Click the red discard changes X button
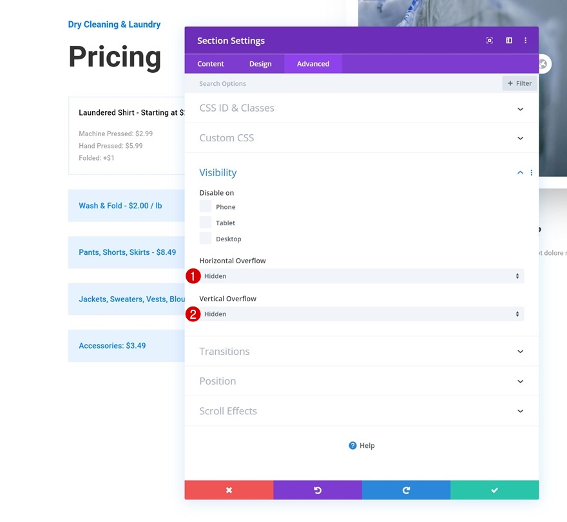This screenshot has height=522, width=567. click(x=229, y=490)
